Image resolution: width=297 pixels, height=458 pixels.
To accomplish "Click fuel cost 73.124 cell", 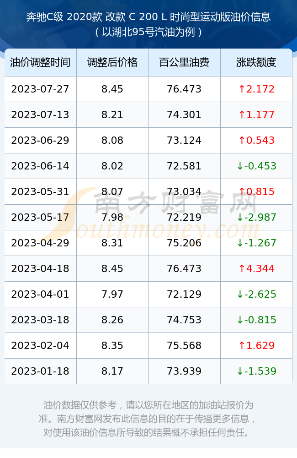I will (x=184, y=140).
